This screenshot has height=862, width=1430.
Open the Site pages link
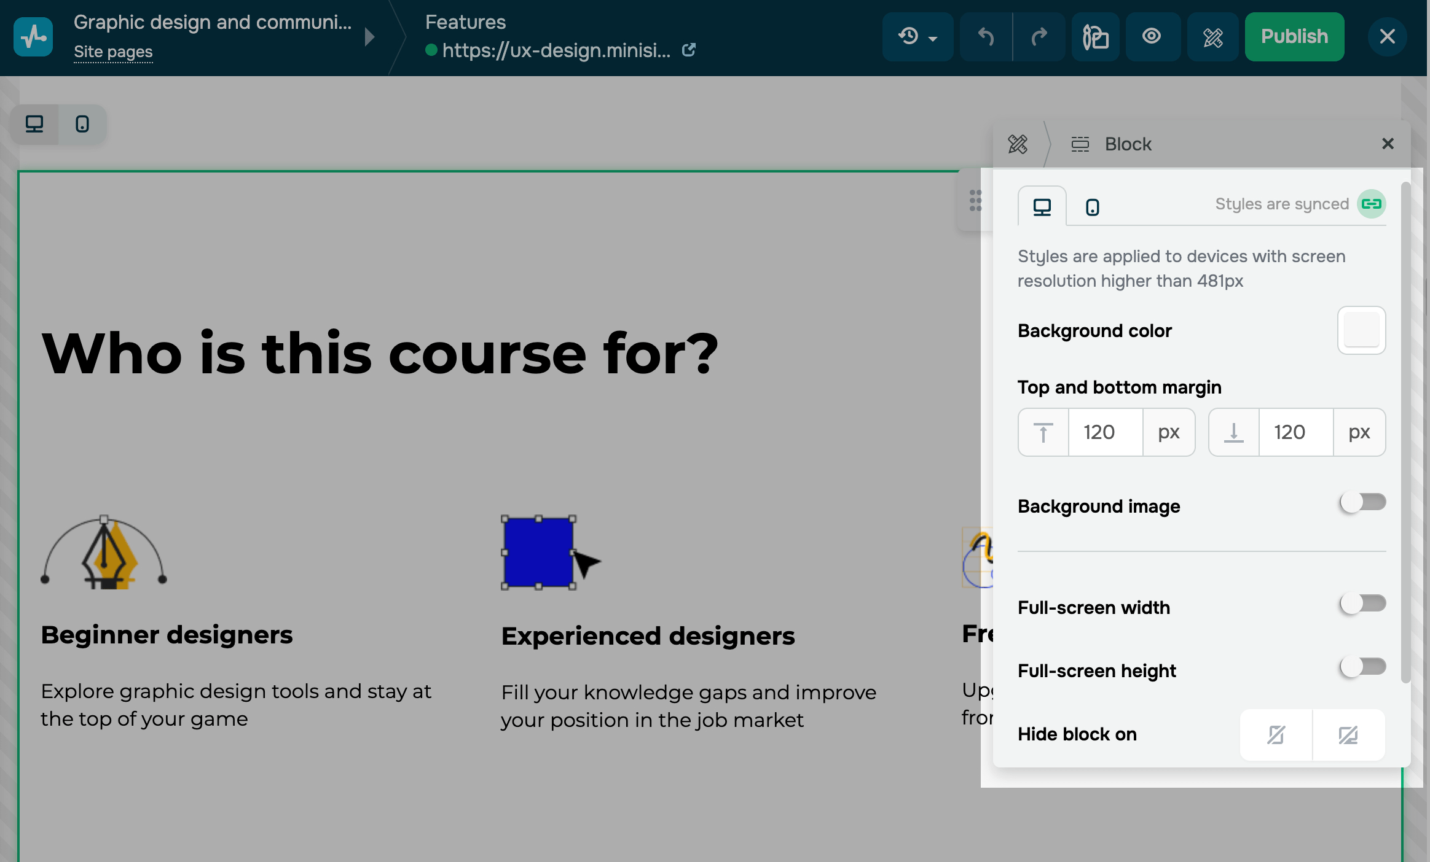tap(113, 52)
